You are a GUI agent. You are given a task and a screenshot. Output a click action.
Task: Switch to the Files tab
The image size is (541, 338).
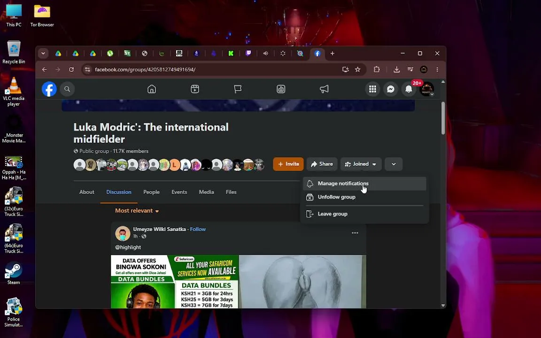pos(231,192)
